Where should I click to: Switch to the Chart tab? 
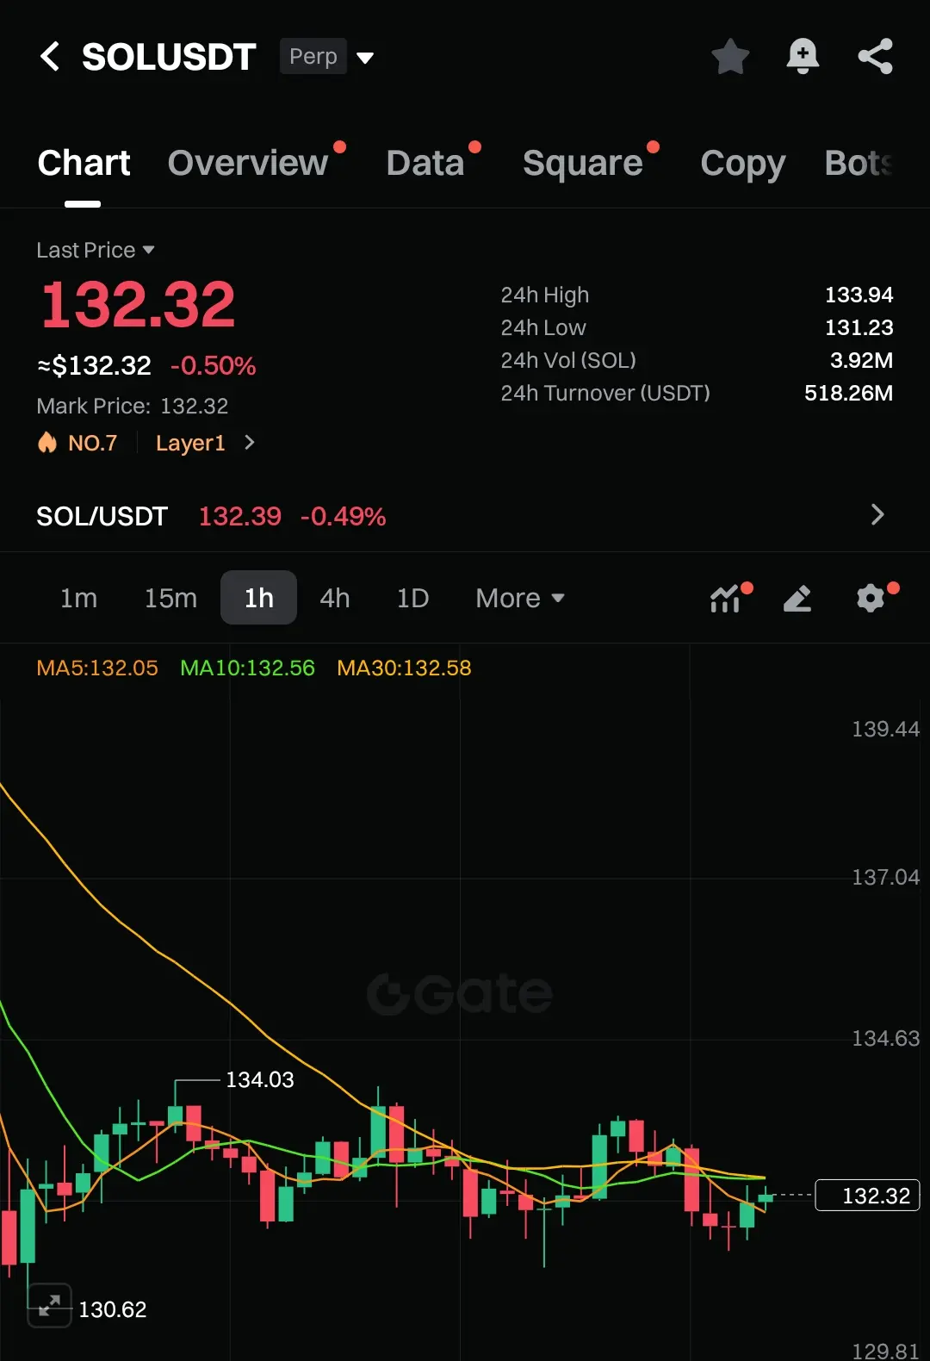(x=84, y=163)
